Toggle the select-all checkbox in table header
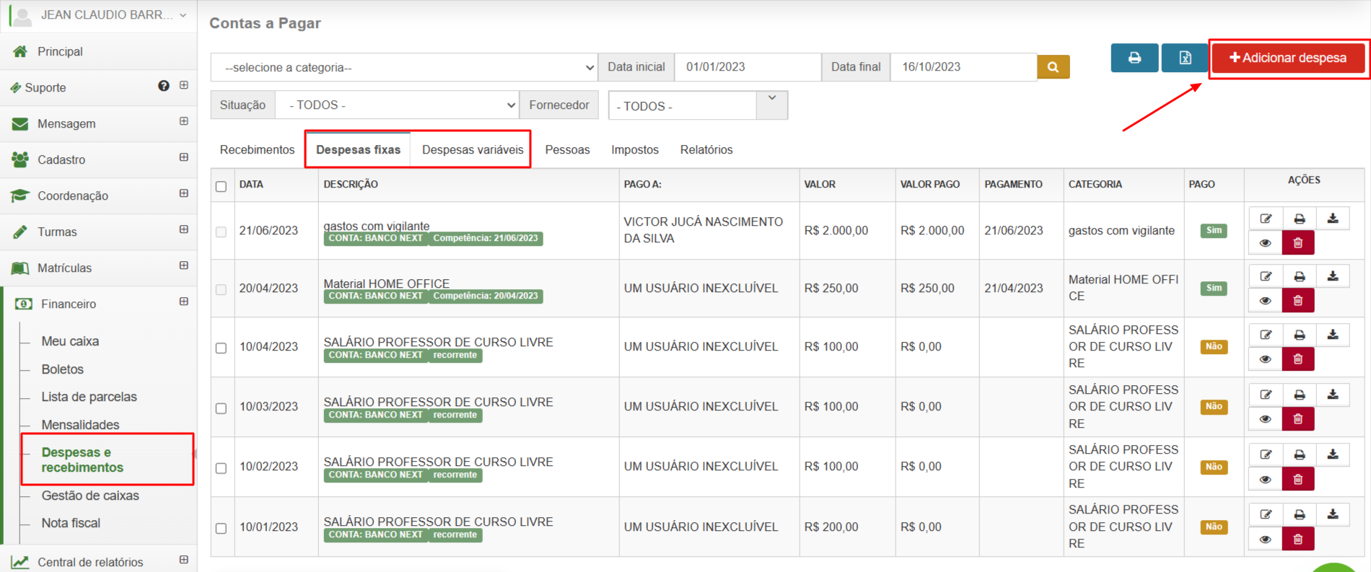This screenshot has width=1371, height=572. click(221, 186)
